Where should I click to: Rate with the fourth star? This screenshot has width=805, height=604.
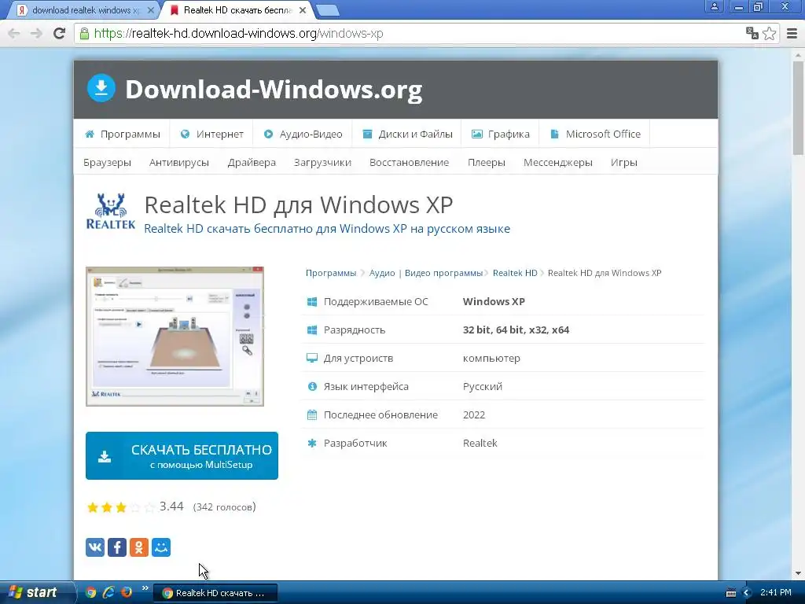135,507
